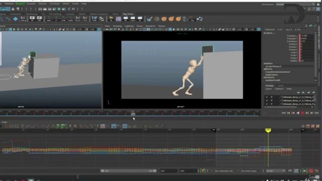Toggle P playback on second Ultimate_Bony layer
The height and width of the screenshot is (181, 322).
(272, 101)
